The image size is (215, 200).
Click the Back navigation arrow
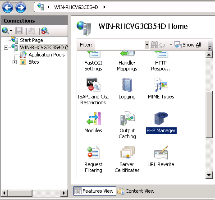[x=8, y=8]
